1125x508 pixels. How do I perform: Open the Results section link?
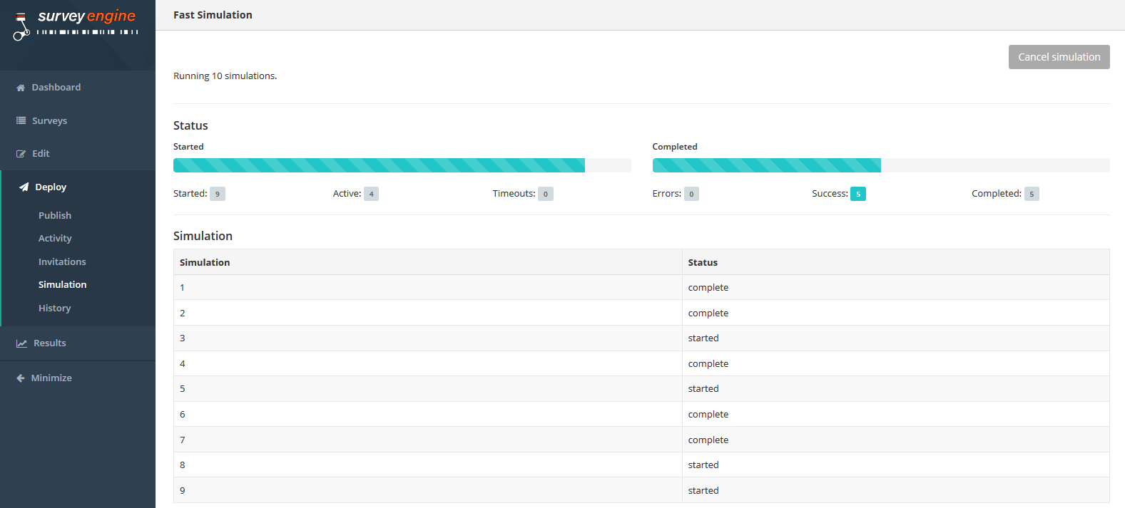[50, 343]
